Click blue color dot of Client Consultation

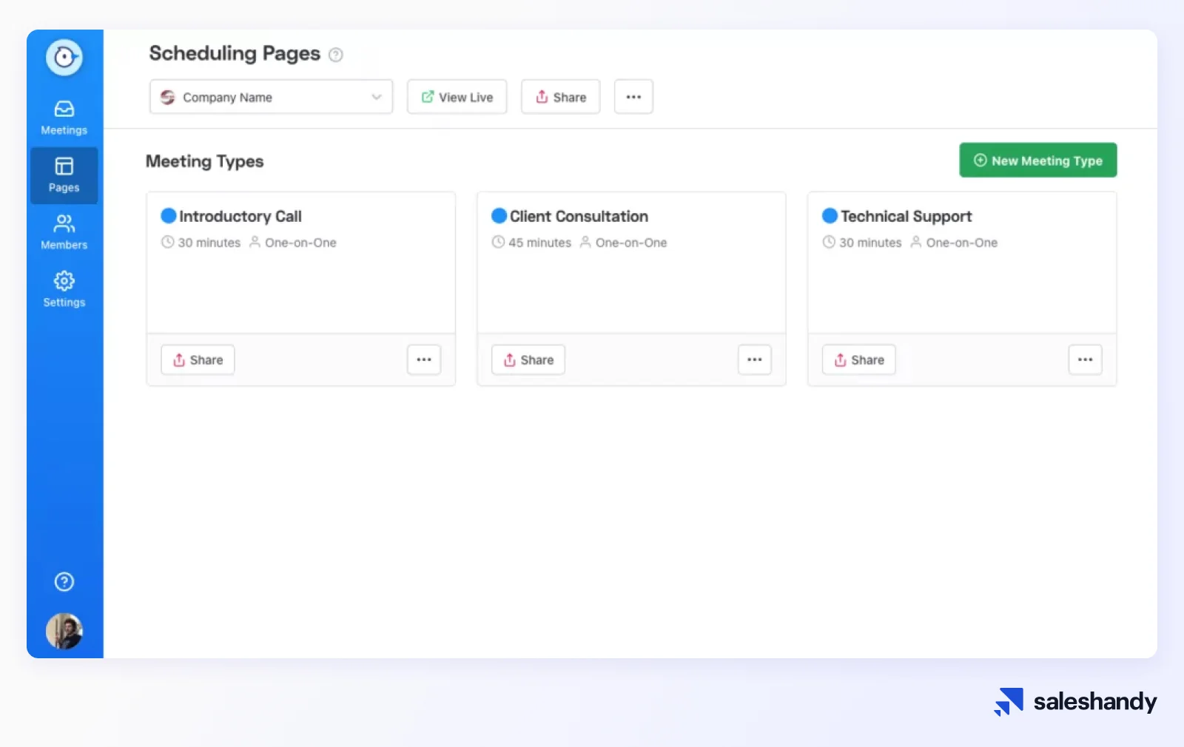499,216
